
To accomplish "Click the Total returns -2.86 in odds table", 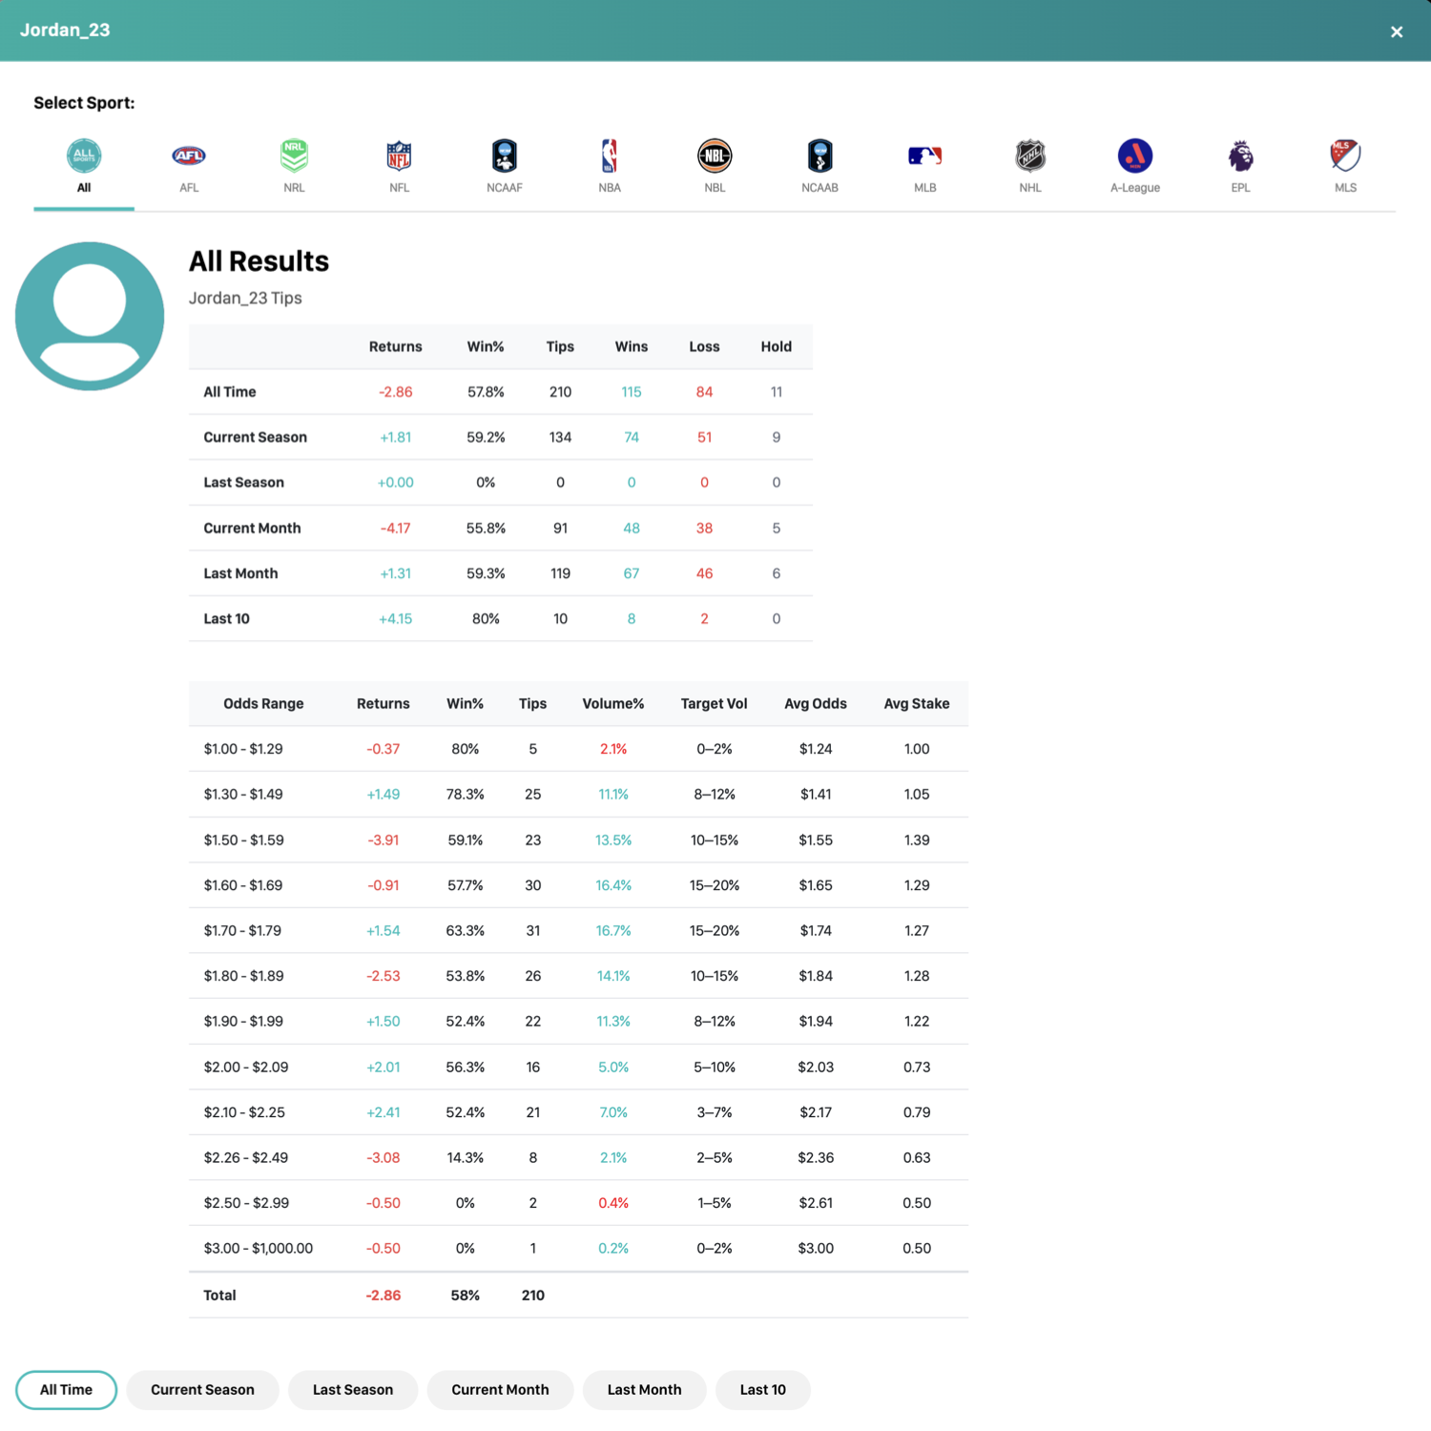I will click(384, 1296).
